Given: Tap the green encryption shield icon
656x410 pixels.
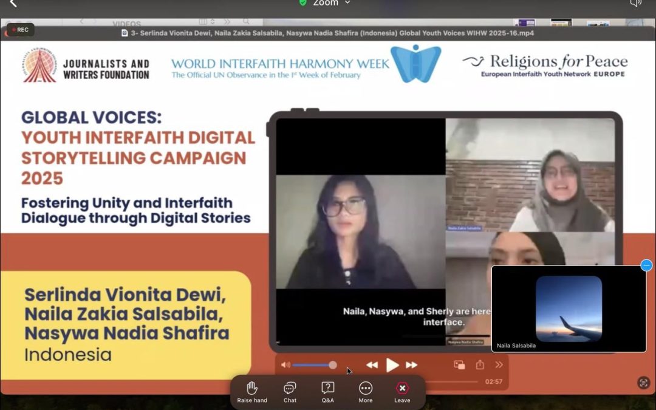Looking at the screenshot, I should point(303,2).
